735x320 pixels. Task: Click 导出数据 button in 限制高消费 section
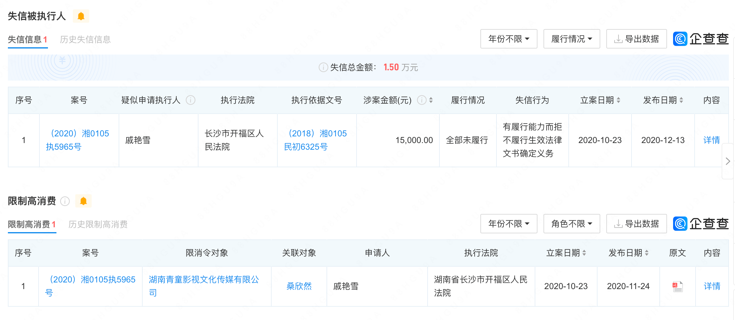(x=636, y=224)
